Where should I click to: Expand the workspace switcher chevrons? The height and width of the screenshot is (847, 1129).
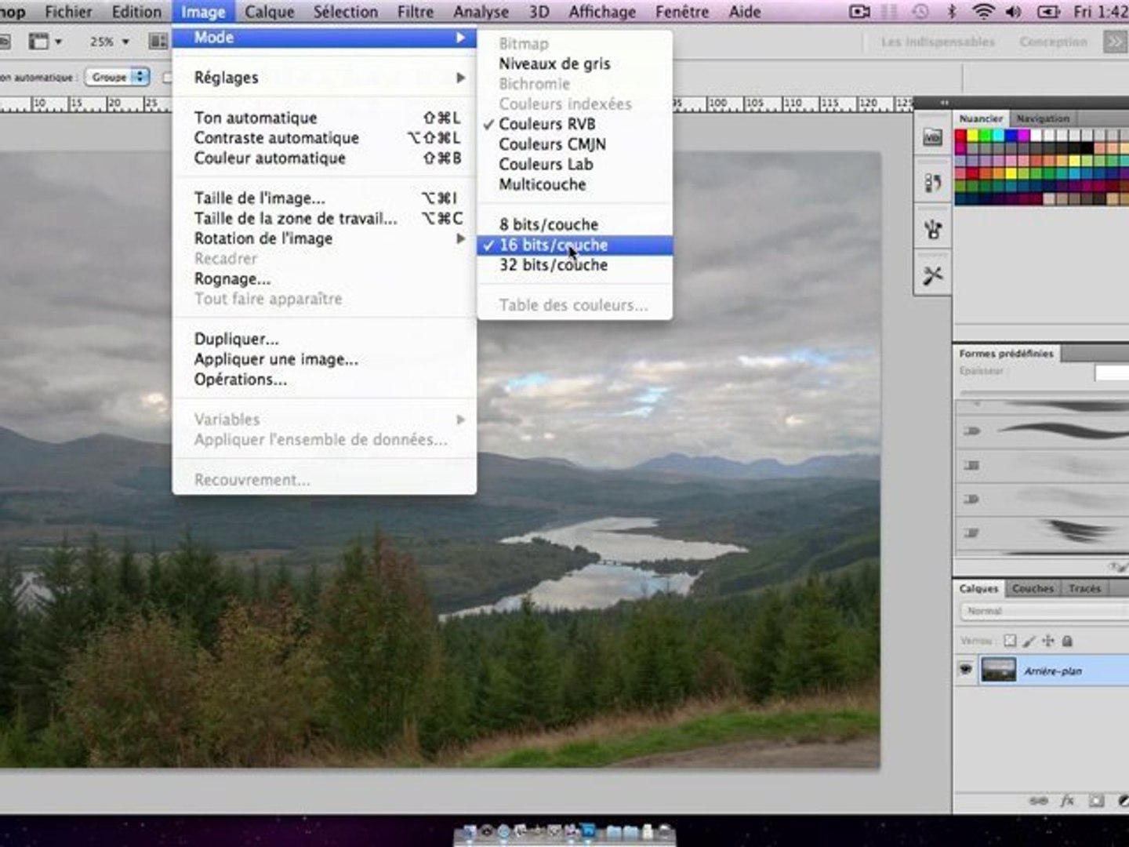click(1114, 42)
